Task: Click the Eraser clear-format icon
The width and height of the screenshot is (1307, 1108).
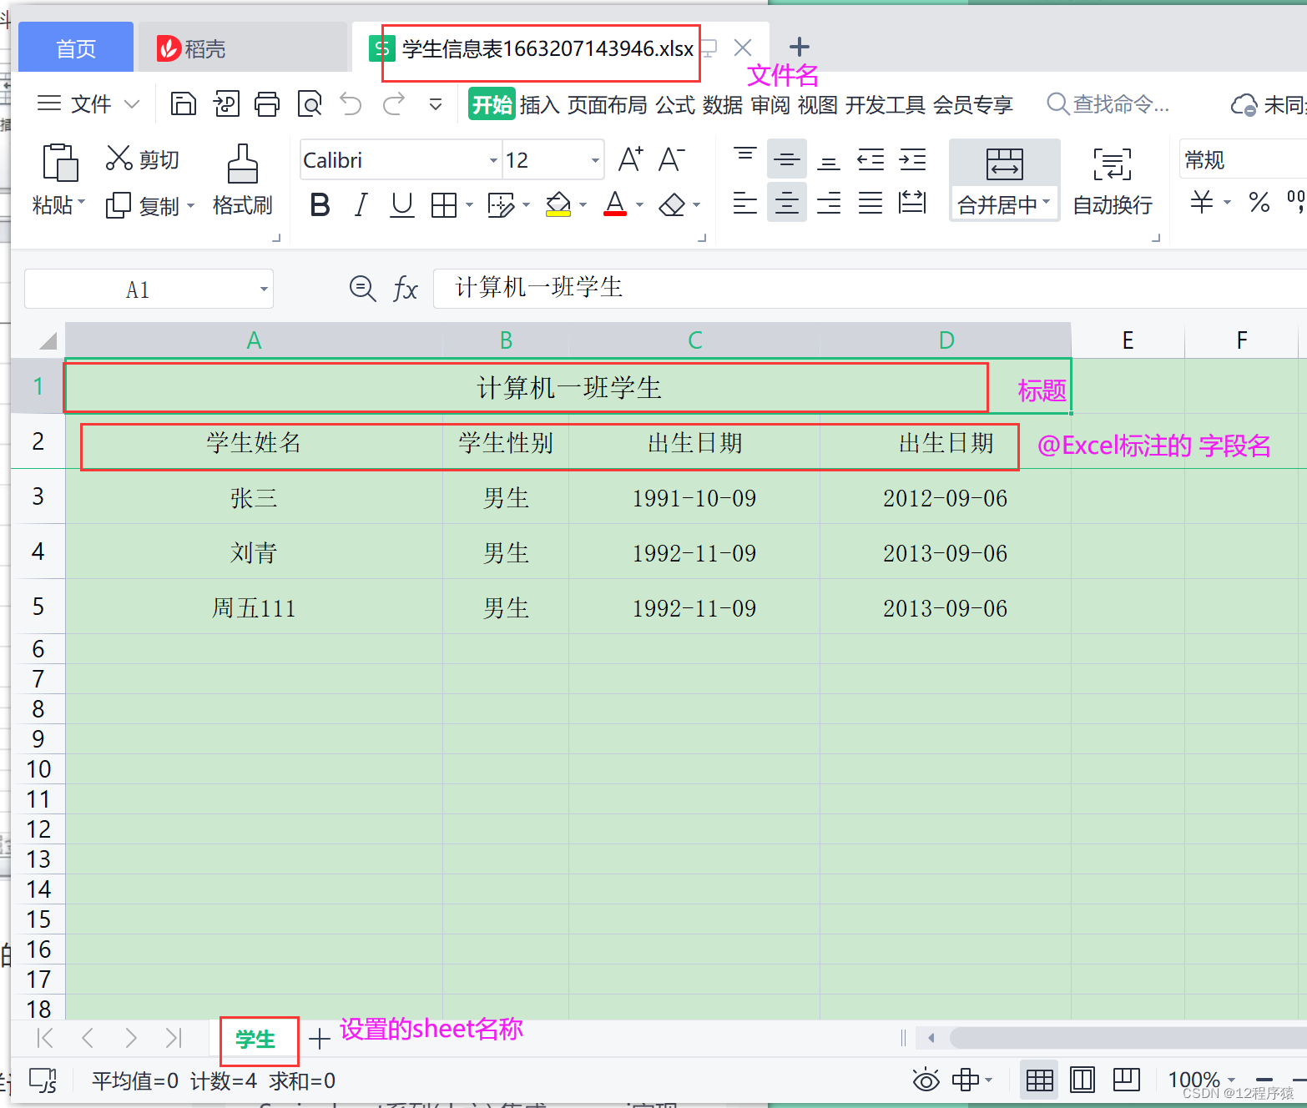Action: click(x=672, y=204)
